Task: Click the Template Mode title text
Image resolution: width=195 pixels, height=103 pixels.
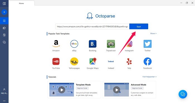Action: tap(83, 85)
